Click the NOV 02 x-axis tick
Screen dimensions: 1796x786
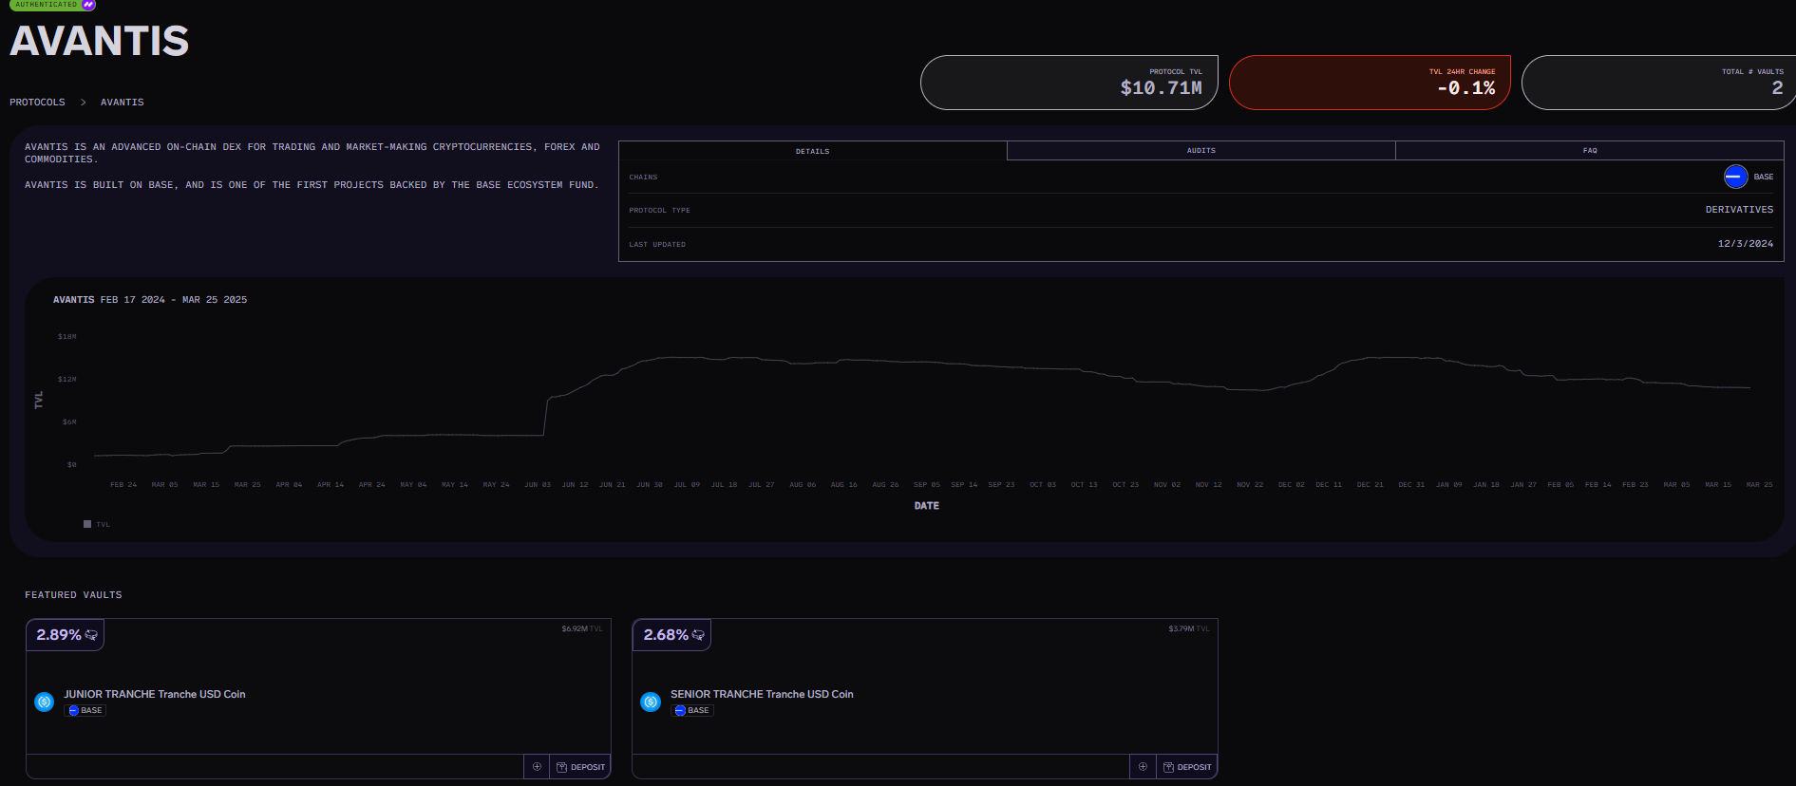1166,485
